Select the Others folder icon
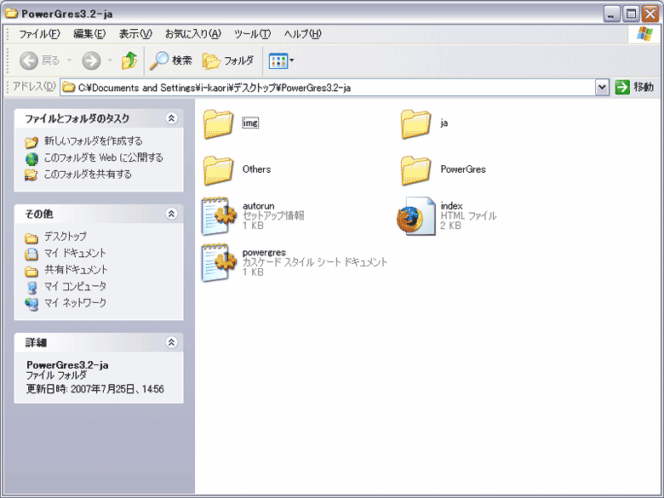This screenshot has width=664, height=498. click(219, 169)
